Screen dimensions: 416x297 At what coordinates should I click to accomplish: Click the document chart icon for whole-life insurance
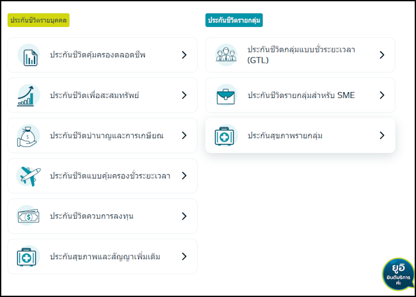click(29, 55)
